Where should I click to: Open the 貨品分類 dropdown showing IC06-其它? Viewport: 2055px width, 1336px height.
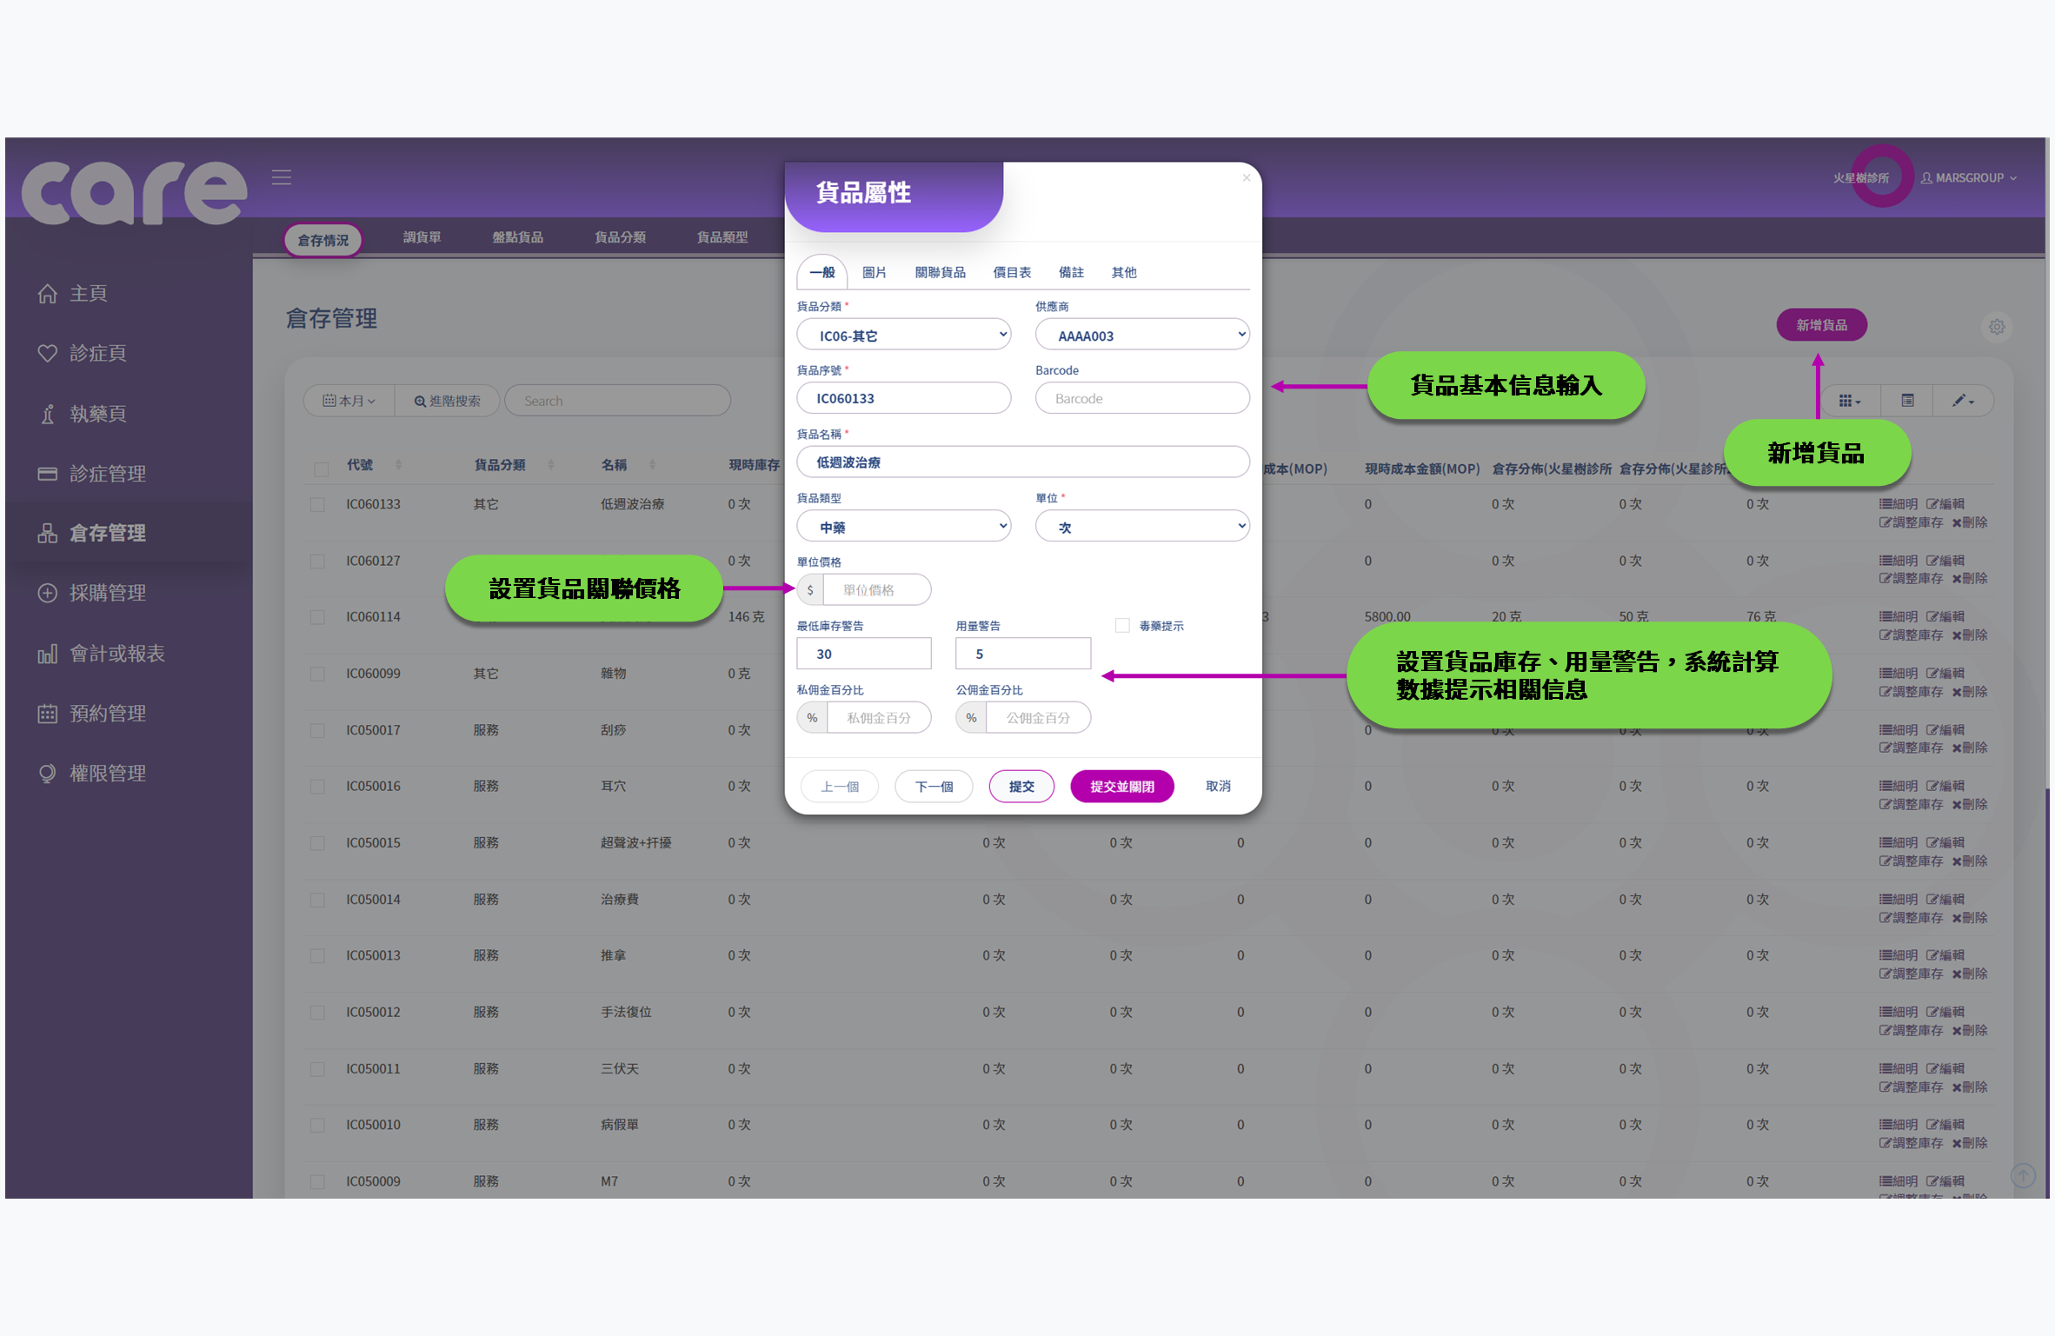point(904,334)
